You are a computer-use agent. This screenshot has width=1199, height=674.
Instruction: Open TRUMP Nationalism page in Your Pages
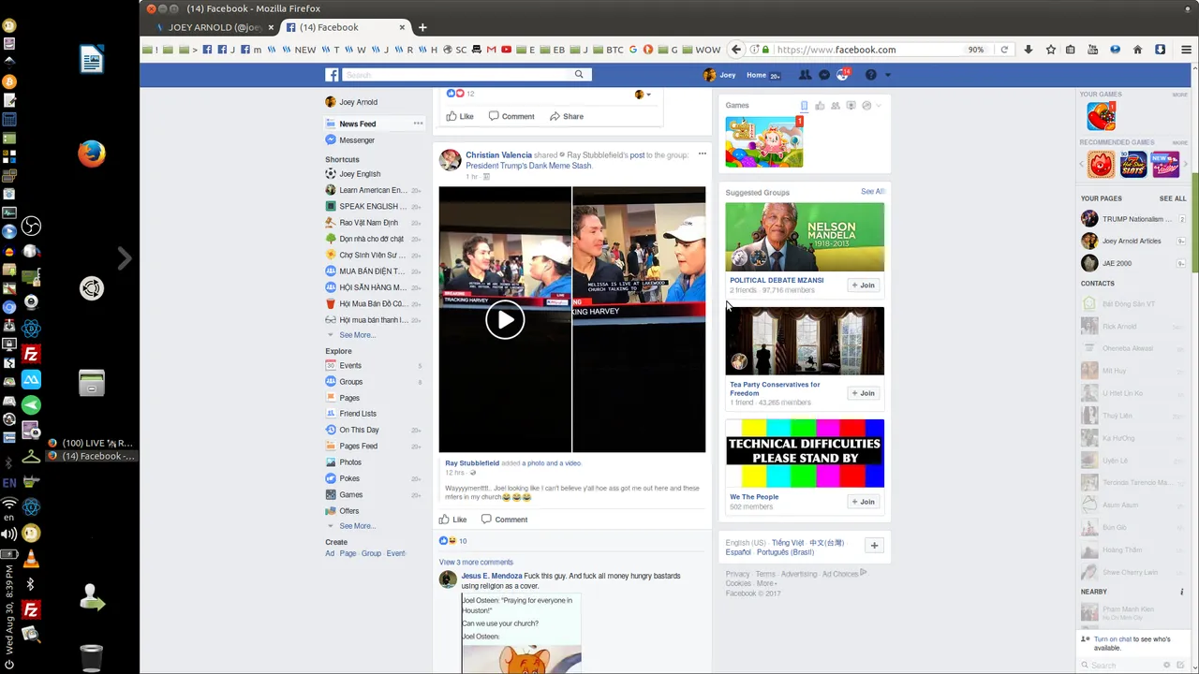[x=1127, y=219]
